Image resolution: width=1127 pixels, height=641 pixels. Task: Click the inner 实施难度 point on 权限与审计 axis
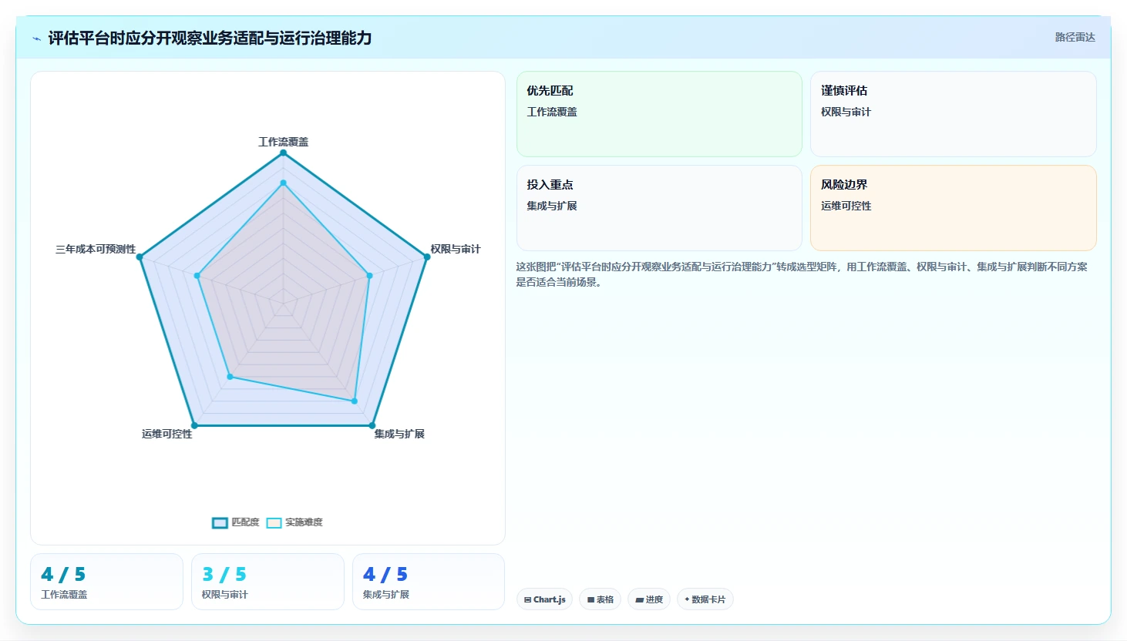(x=369, y=275)
